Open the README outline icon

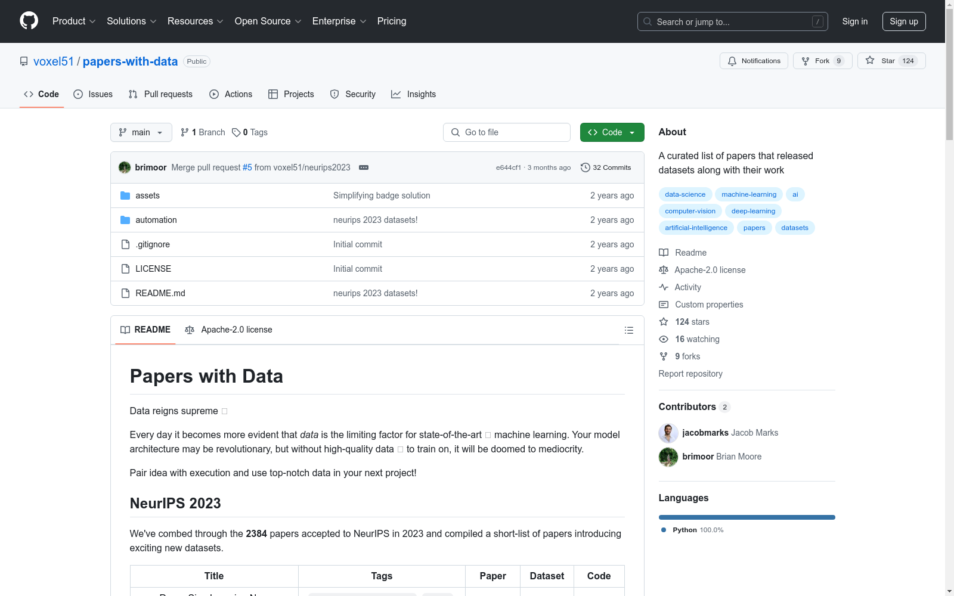pos(628,330)
